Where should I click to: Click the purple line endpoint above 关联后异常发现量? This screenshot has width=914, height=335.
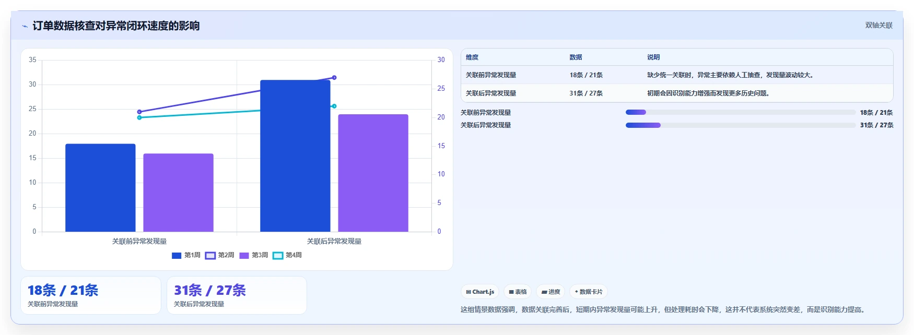coord(334,77)
